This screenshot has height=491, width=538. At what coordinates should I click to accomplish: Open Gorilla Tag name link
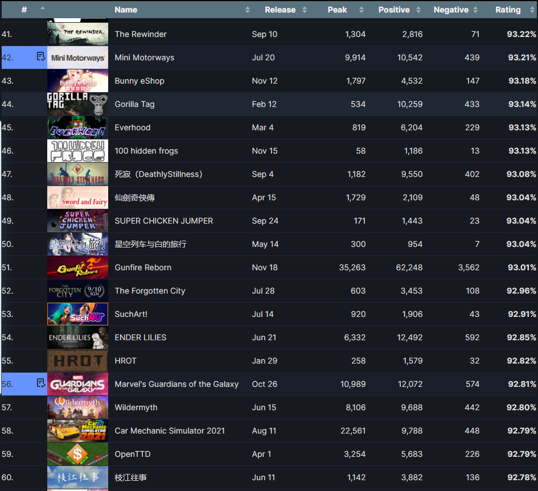[x=134, y=104]
